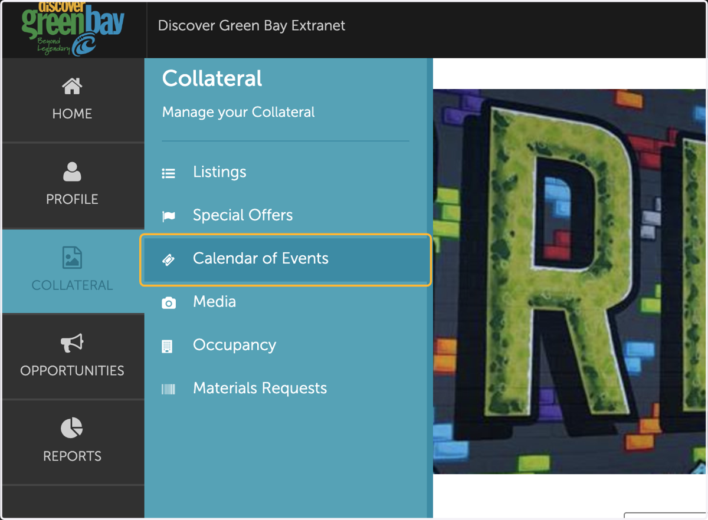Screen dimensions: 708x520
Task: Click the mural banner image
Action: click(x=569, y=281)
